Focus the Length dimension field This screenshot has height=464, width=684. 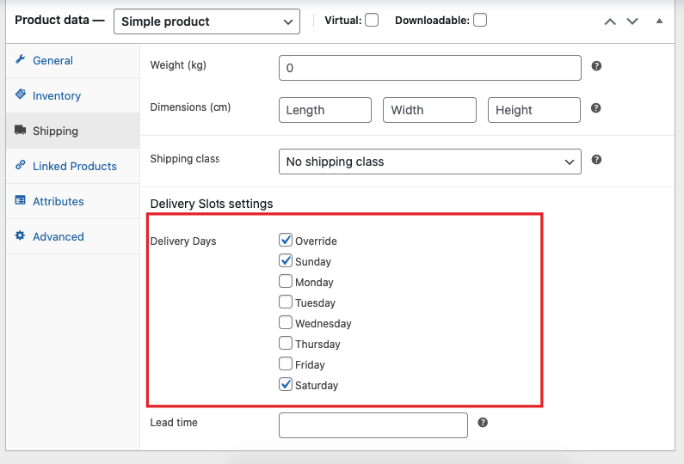click(x=325, y=110)
